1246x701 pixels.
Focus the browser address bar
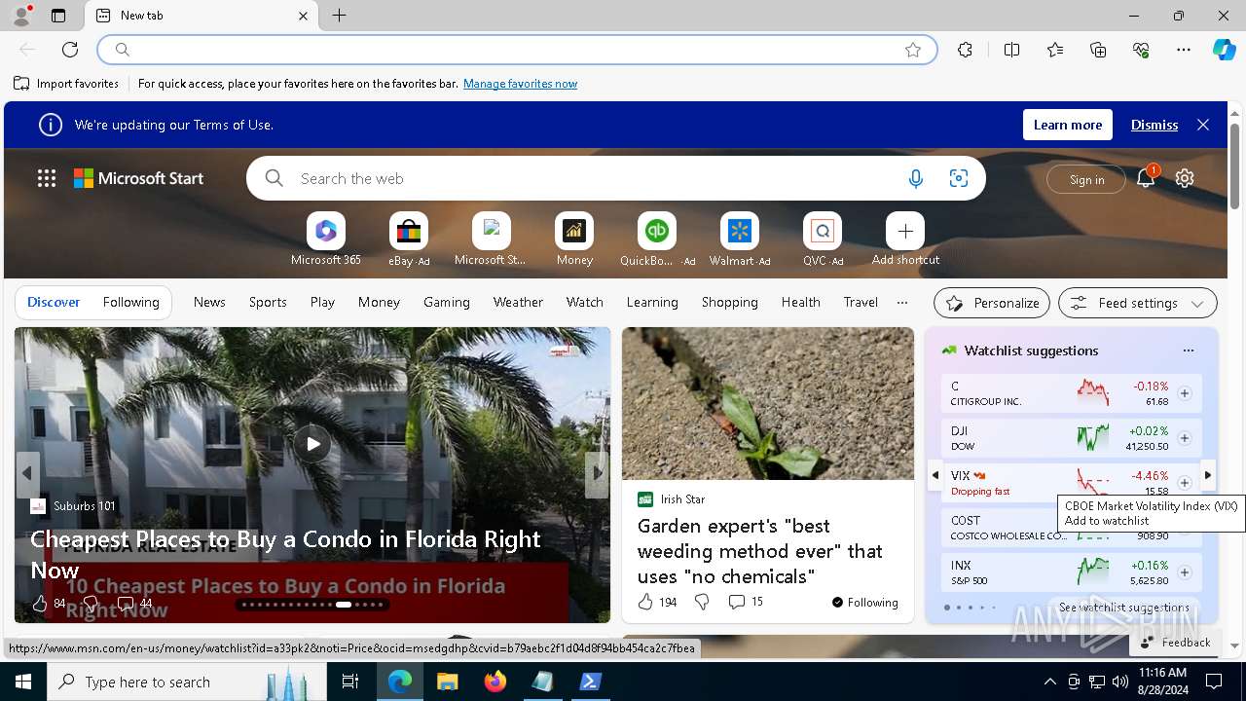click(516, 50)
